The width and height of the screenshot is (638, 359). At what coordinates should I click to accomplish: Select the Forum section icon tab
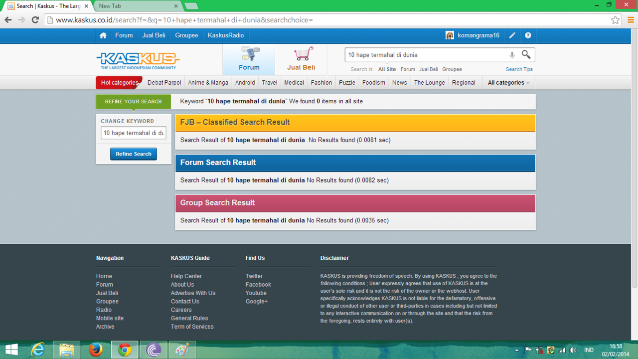[249, 59]
